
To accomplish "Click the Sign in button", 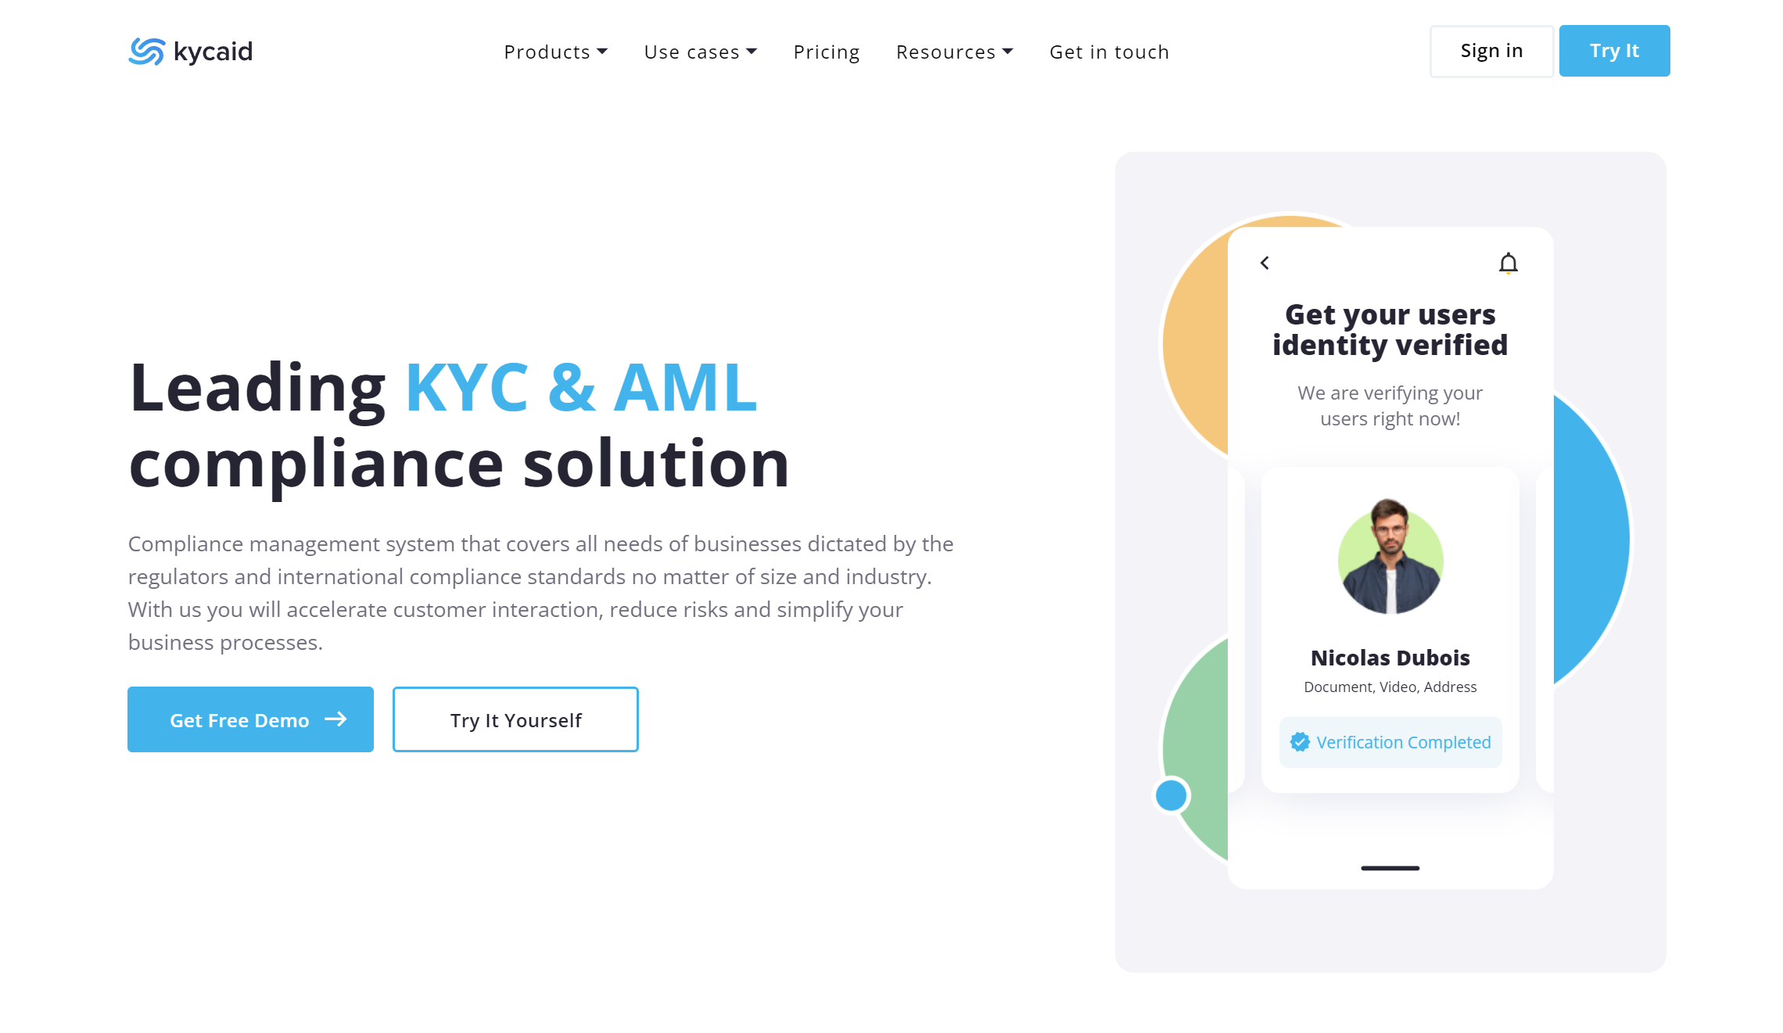I will [1491, 50].
